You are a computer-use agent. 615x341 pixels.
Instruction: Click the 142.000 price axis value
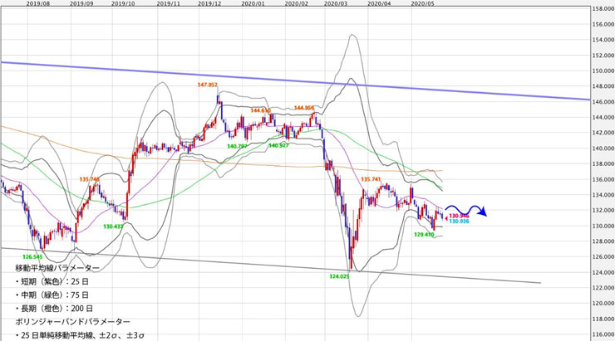tap(603, 133)
